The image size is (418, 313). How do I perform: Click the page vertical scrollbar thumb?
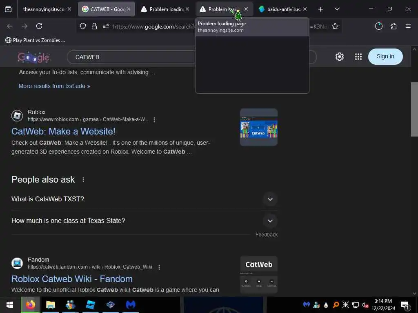[414, 109]
